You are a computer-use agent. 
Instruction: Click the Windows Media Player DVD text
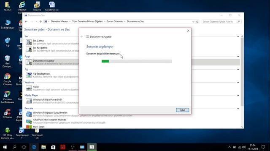(x=47, y=100)
